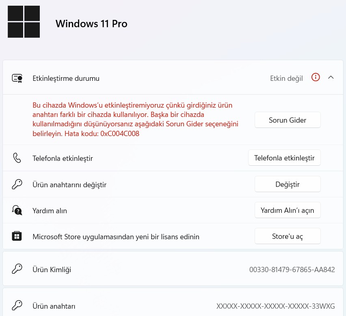Click the Ürün anahtarı label
Viewport: 346px width, 316px height.
pyautogui.click(x=54, y=306)
